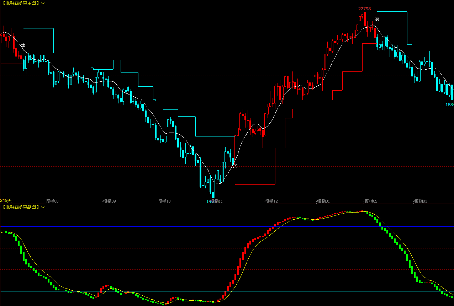Click the 卖 signal before the 恒指08 label
Viewport: 454px width, 306px height.
click(23, 46)
